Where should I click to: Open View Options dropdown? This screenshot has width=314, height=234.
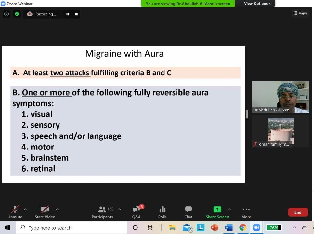pyautogui.click(x=258, y=3)
